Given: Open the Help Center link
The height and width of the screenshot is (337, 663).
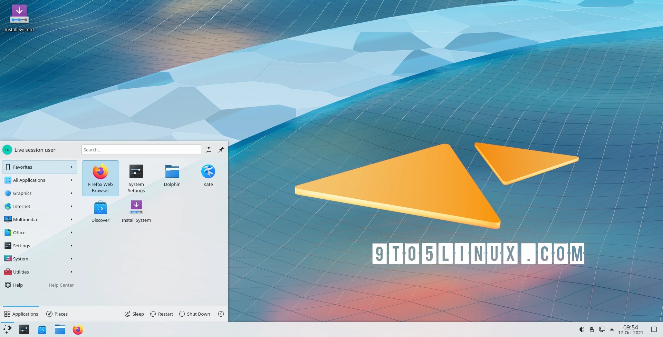Looking at the screenshot, I should click(x=61, y=285).
